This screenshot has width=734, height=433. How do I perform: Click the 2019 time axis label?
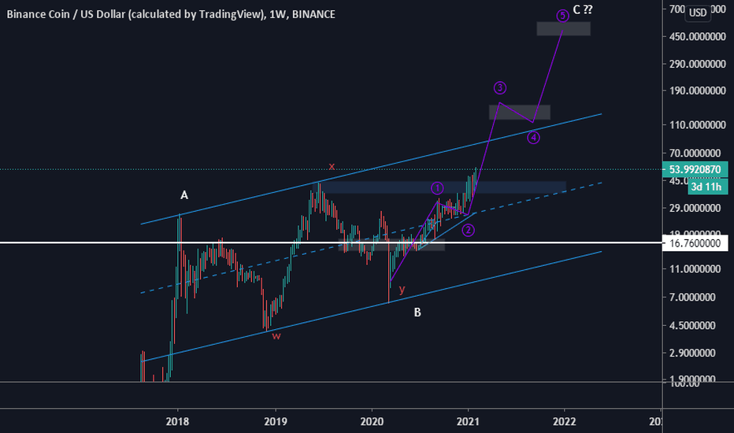[276, 422]
